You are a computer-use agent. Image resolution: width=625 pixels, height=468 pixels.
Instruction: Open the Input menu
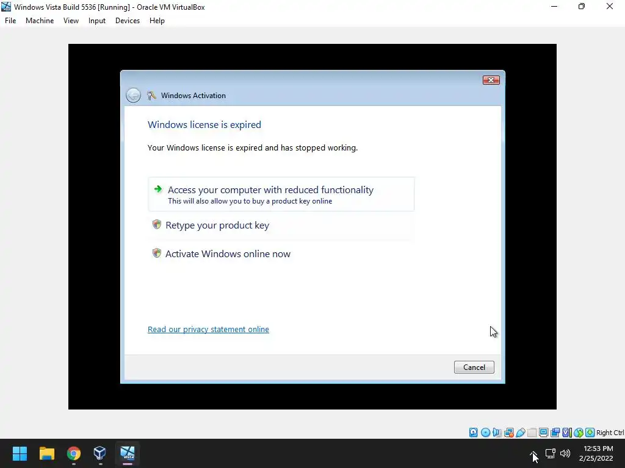click(x=97, y=21)
